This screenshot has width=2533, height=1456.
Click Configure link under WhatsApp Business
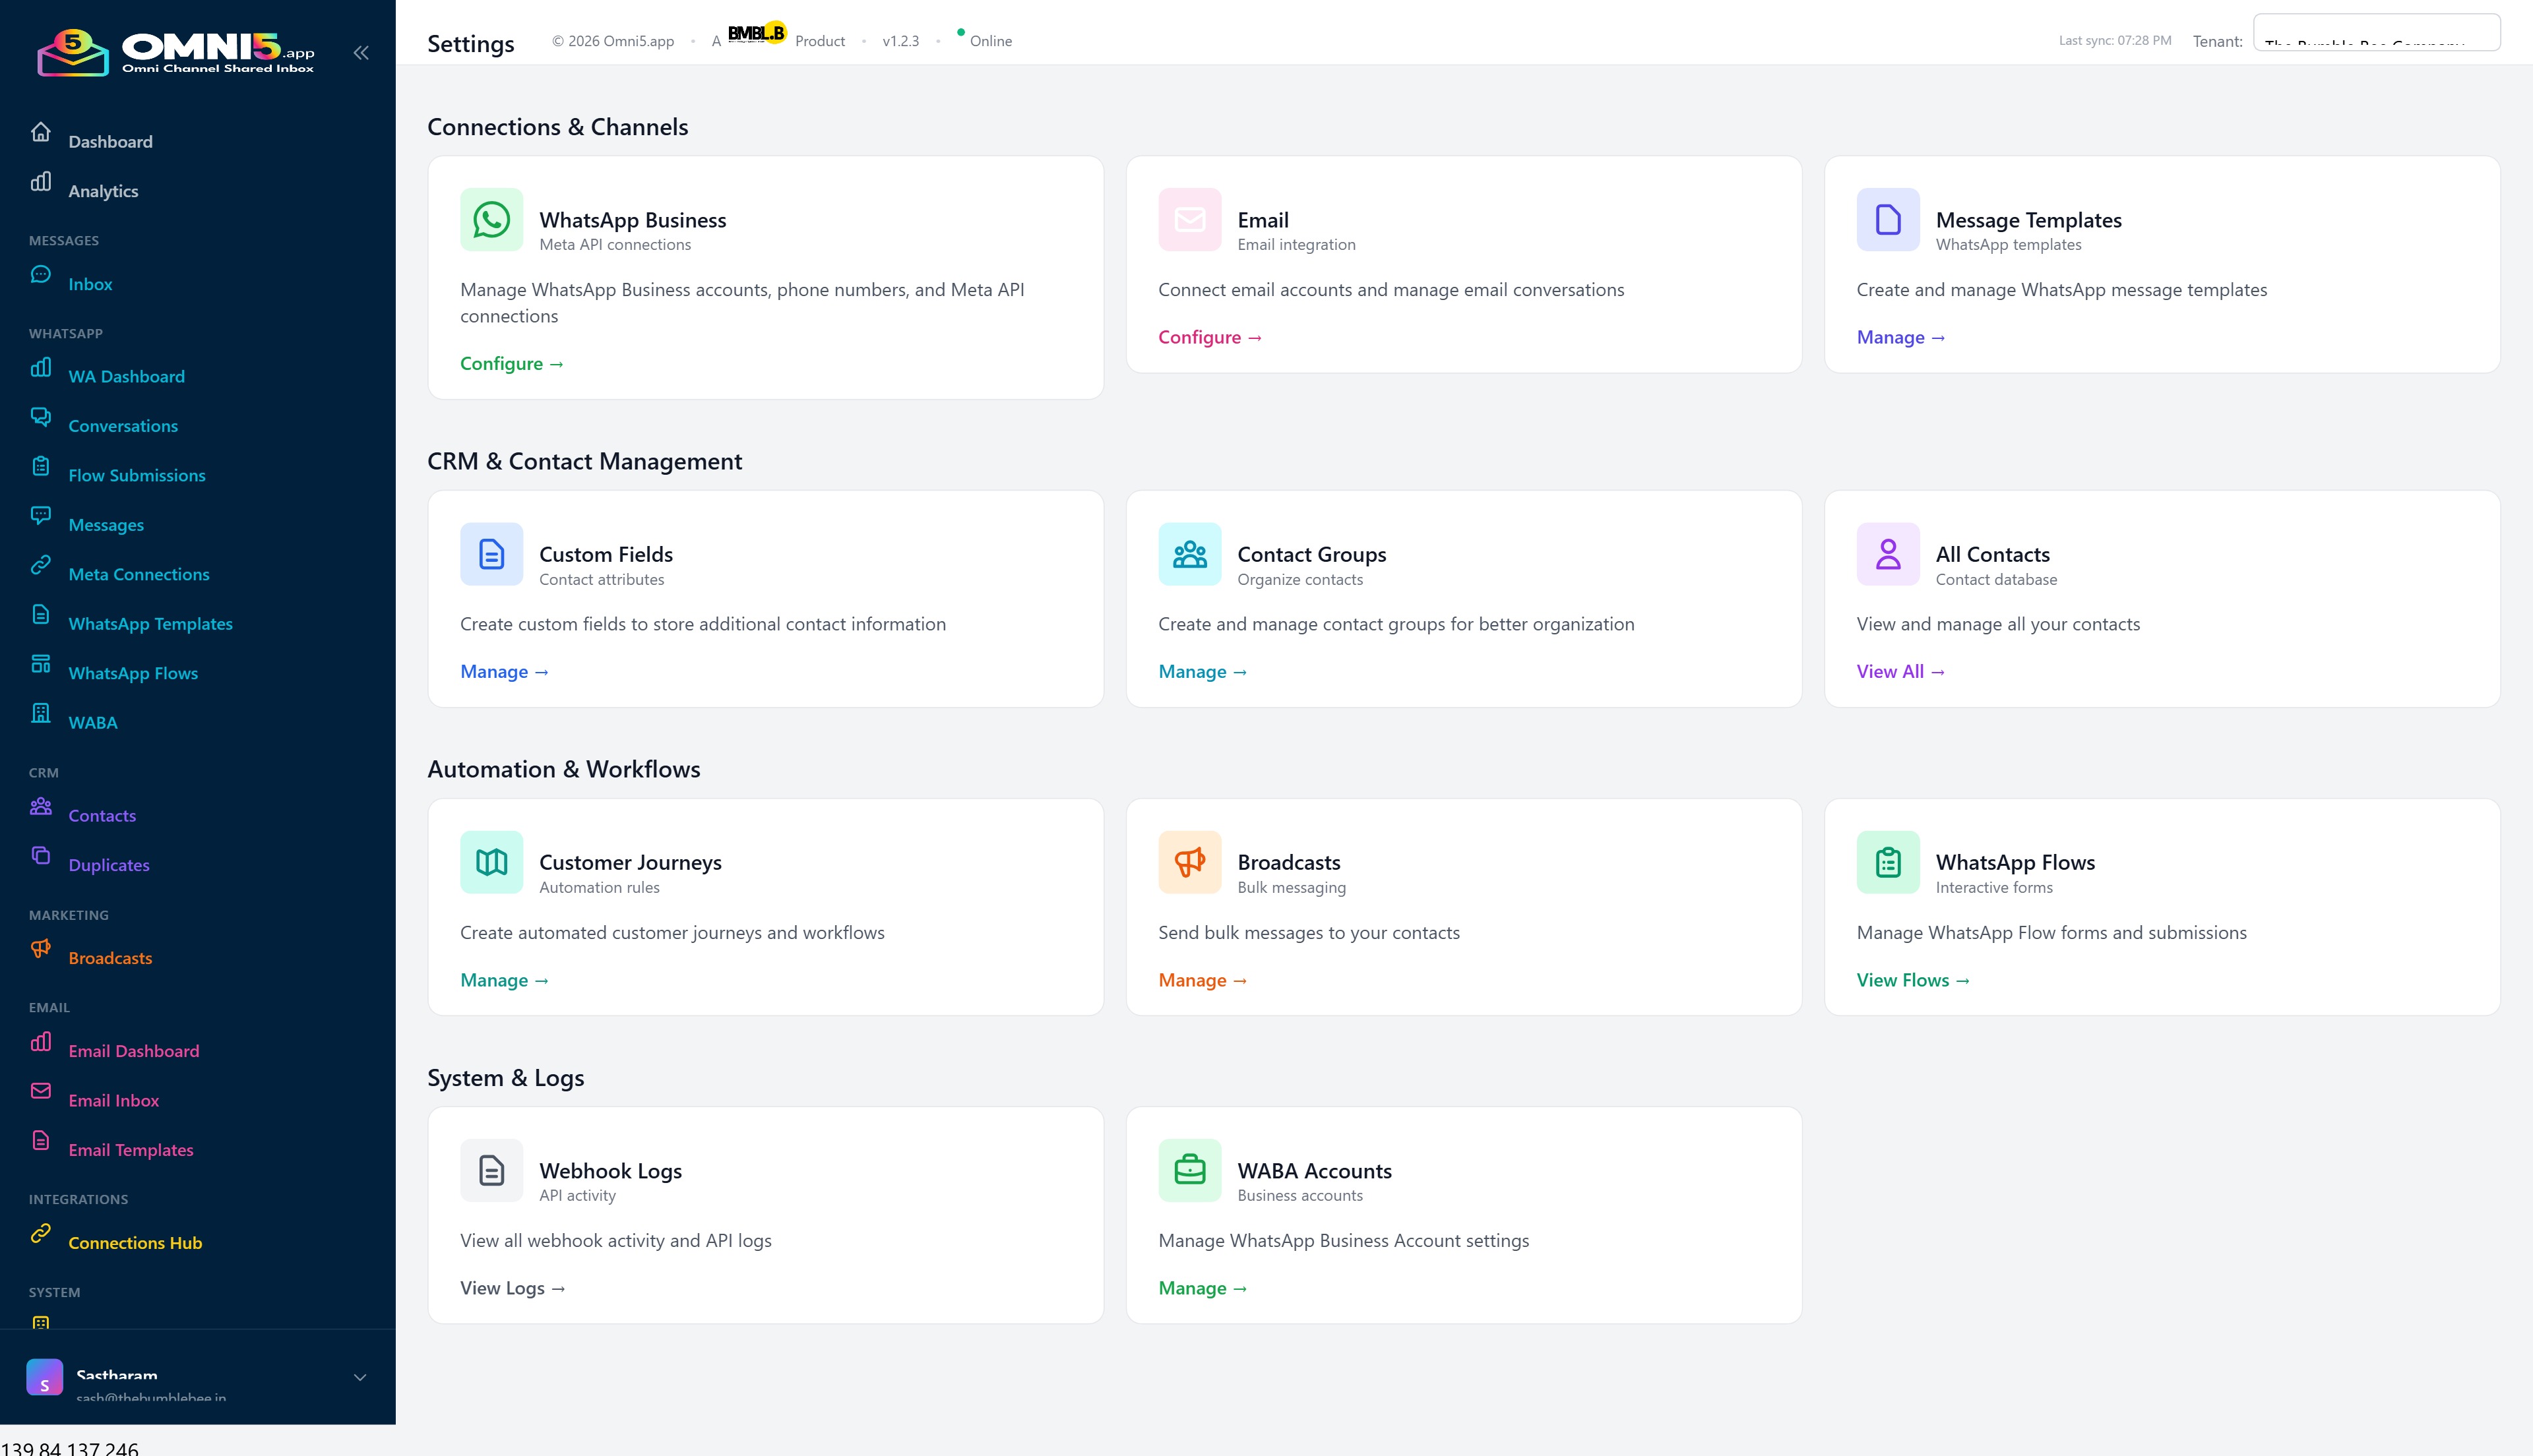coord(511,364)
